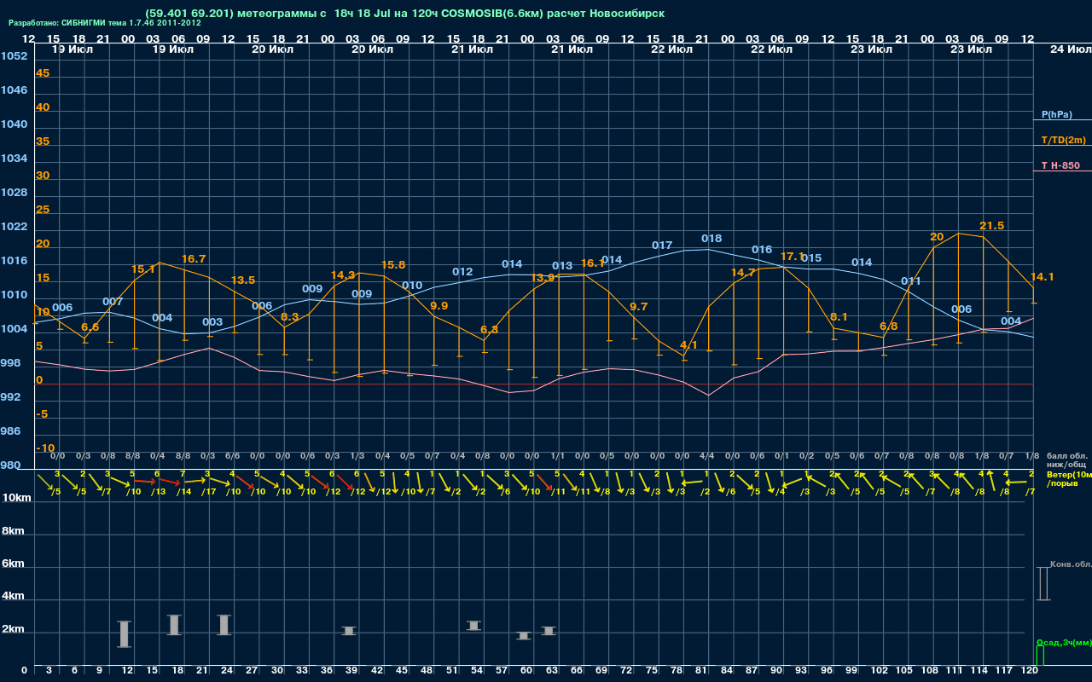
Task: Click the 010 pressure label
Action: click(x=412, y=285)
